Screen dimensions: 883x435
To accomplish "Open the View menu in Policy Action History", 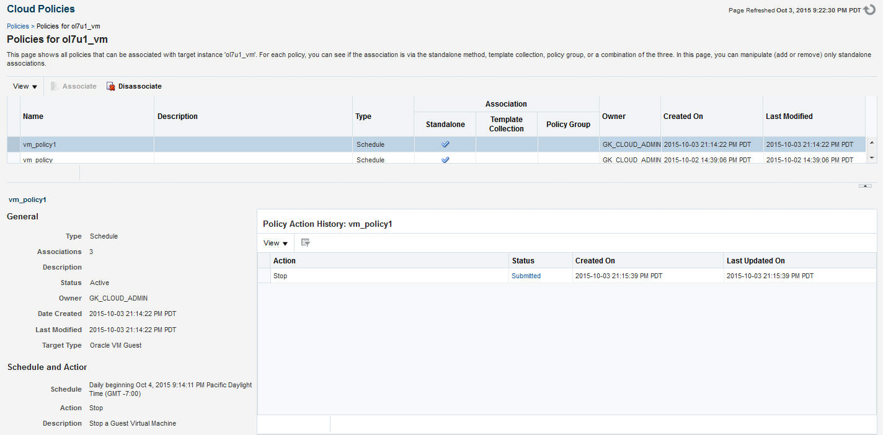I will coord(275,243).
